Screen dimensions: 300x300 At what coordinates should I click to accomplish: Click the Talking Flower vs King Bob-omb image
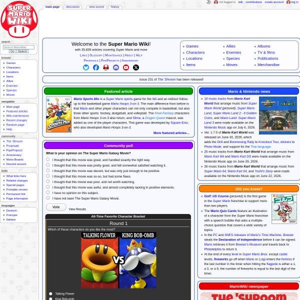118,260
